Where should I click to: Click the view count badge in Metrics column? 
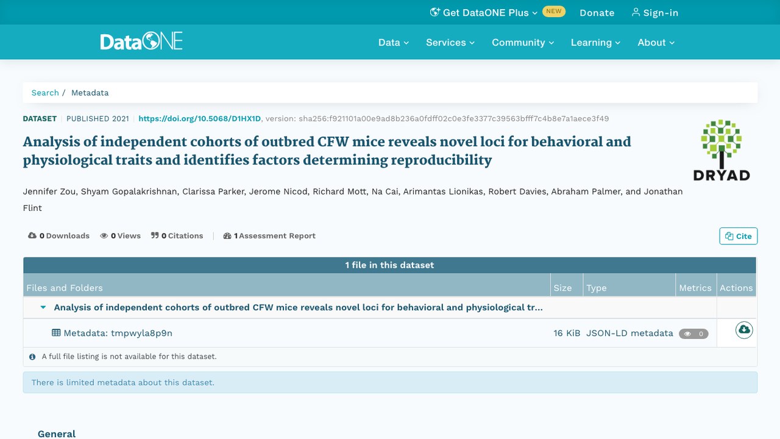click(693, 334)
